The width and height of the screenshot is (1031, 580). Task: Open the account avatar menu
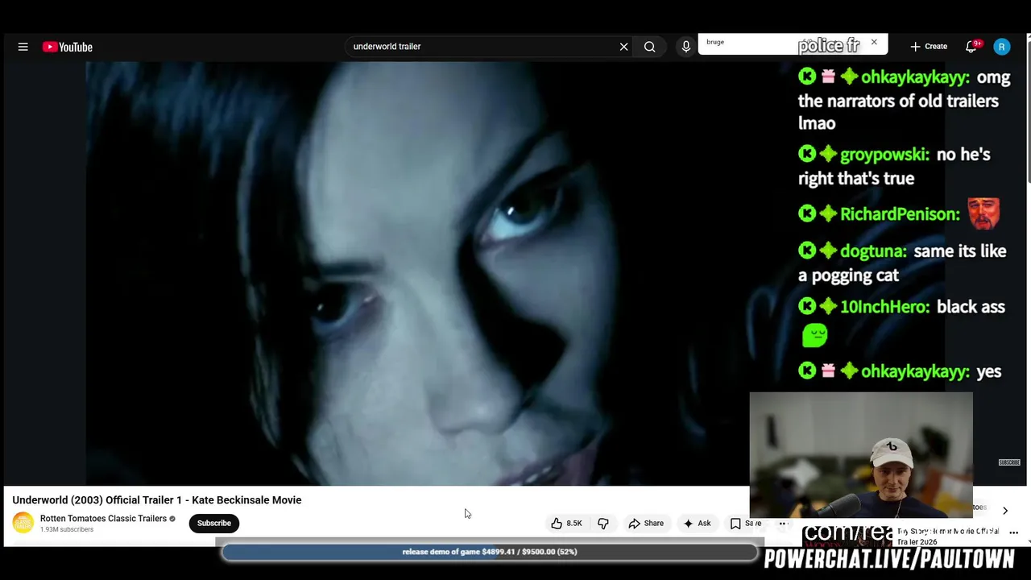click(x=1001, y=47)
